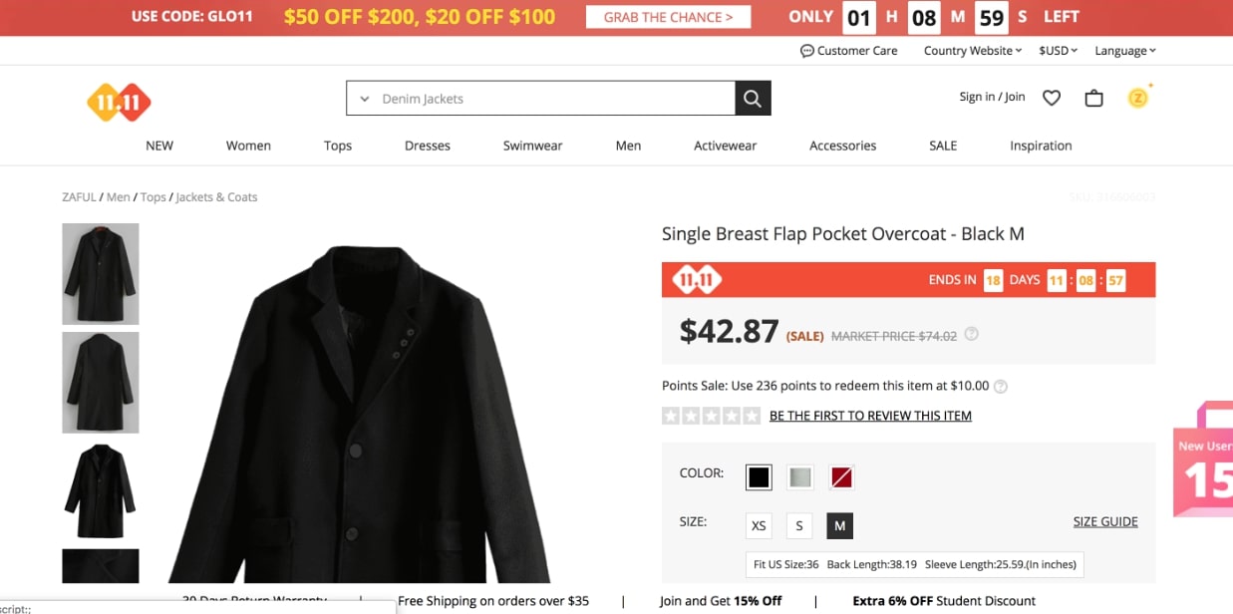Click the 11.11 site logo
1233x614 pixels.
click(119, 102)
